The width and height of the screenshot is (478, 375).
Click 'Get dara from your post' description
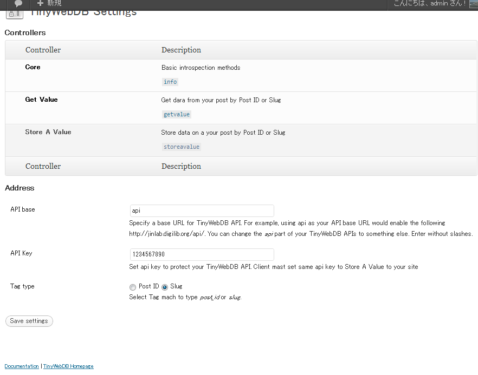[x=221, y=100]
